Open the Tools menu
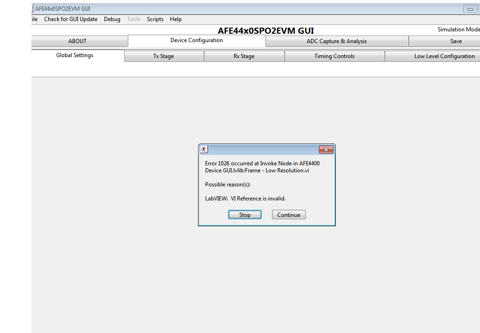The image size is (480, 333). 134,19
